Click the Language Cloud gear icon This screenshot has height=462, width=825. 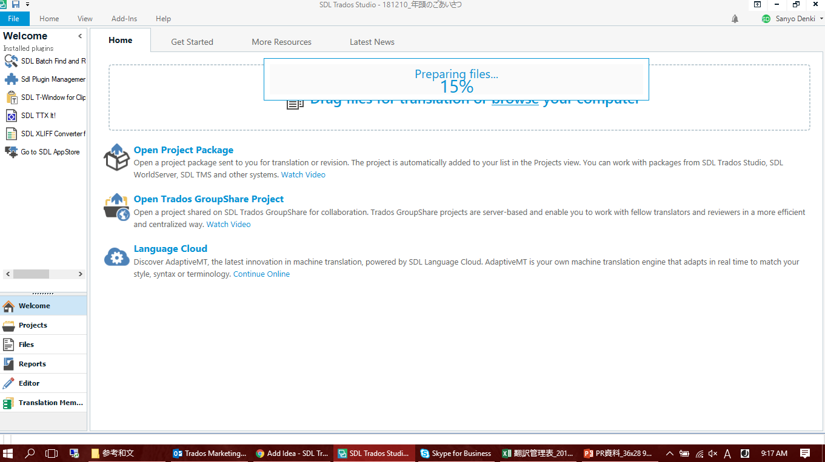coord(117,257)
